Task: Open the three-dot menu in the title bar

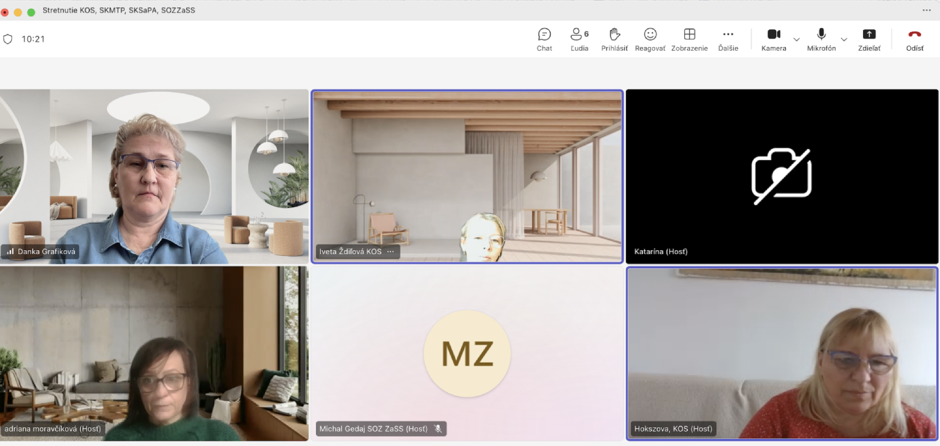Action: click(x=926, y=10)
